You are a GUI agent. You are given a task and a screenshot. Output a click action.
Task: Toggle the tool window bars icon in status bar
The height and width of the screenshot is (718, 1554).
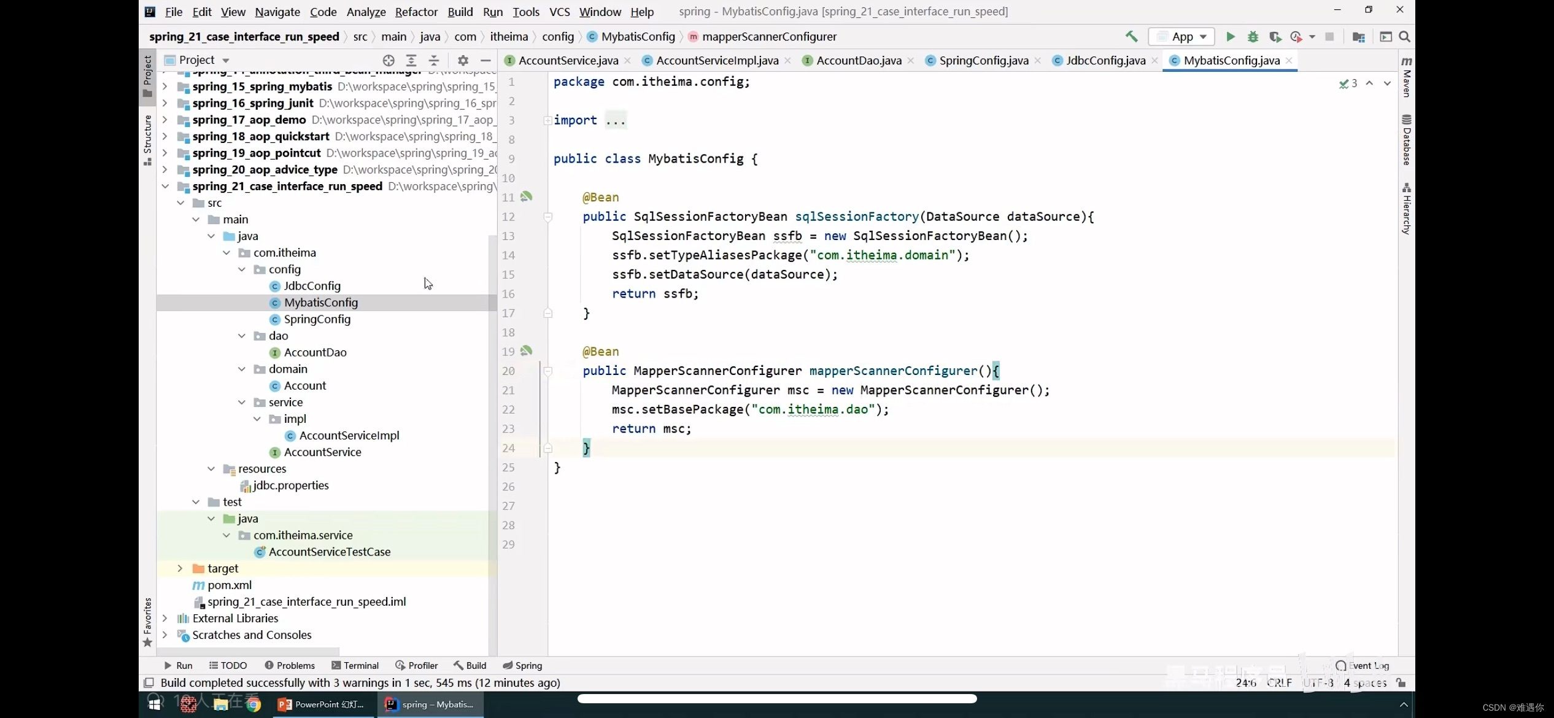149,682
